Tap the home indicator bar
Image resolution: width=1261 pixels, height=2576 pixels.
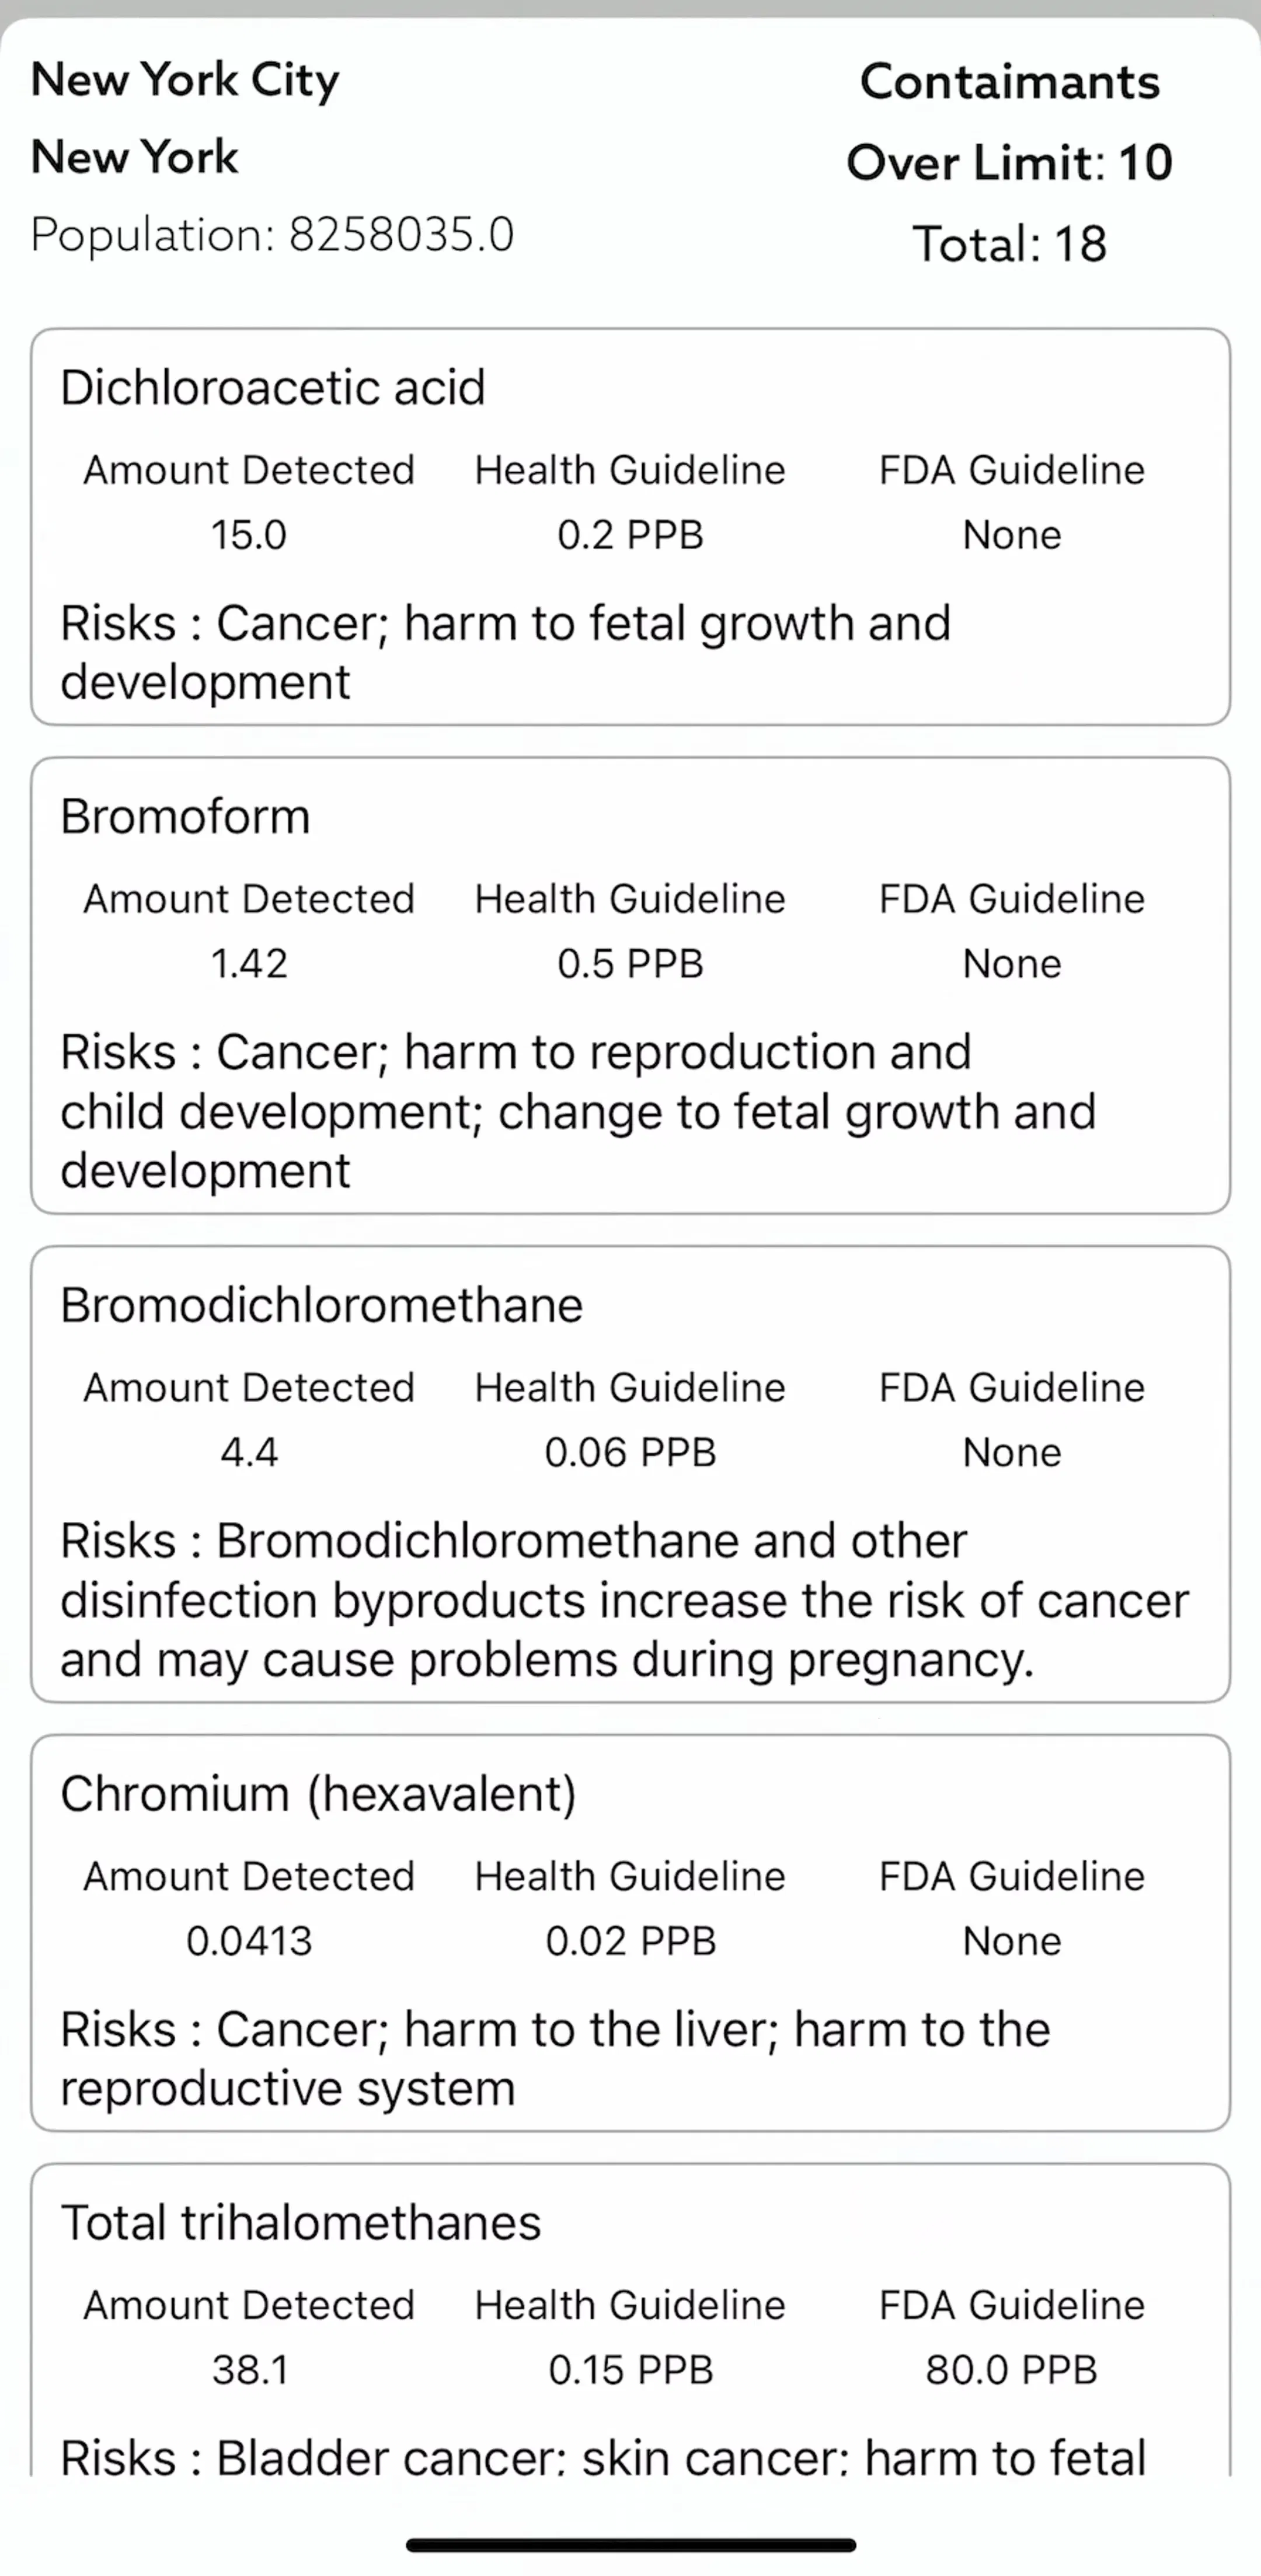631,2545
